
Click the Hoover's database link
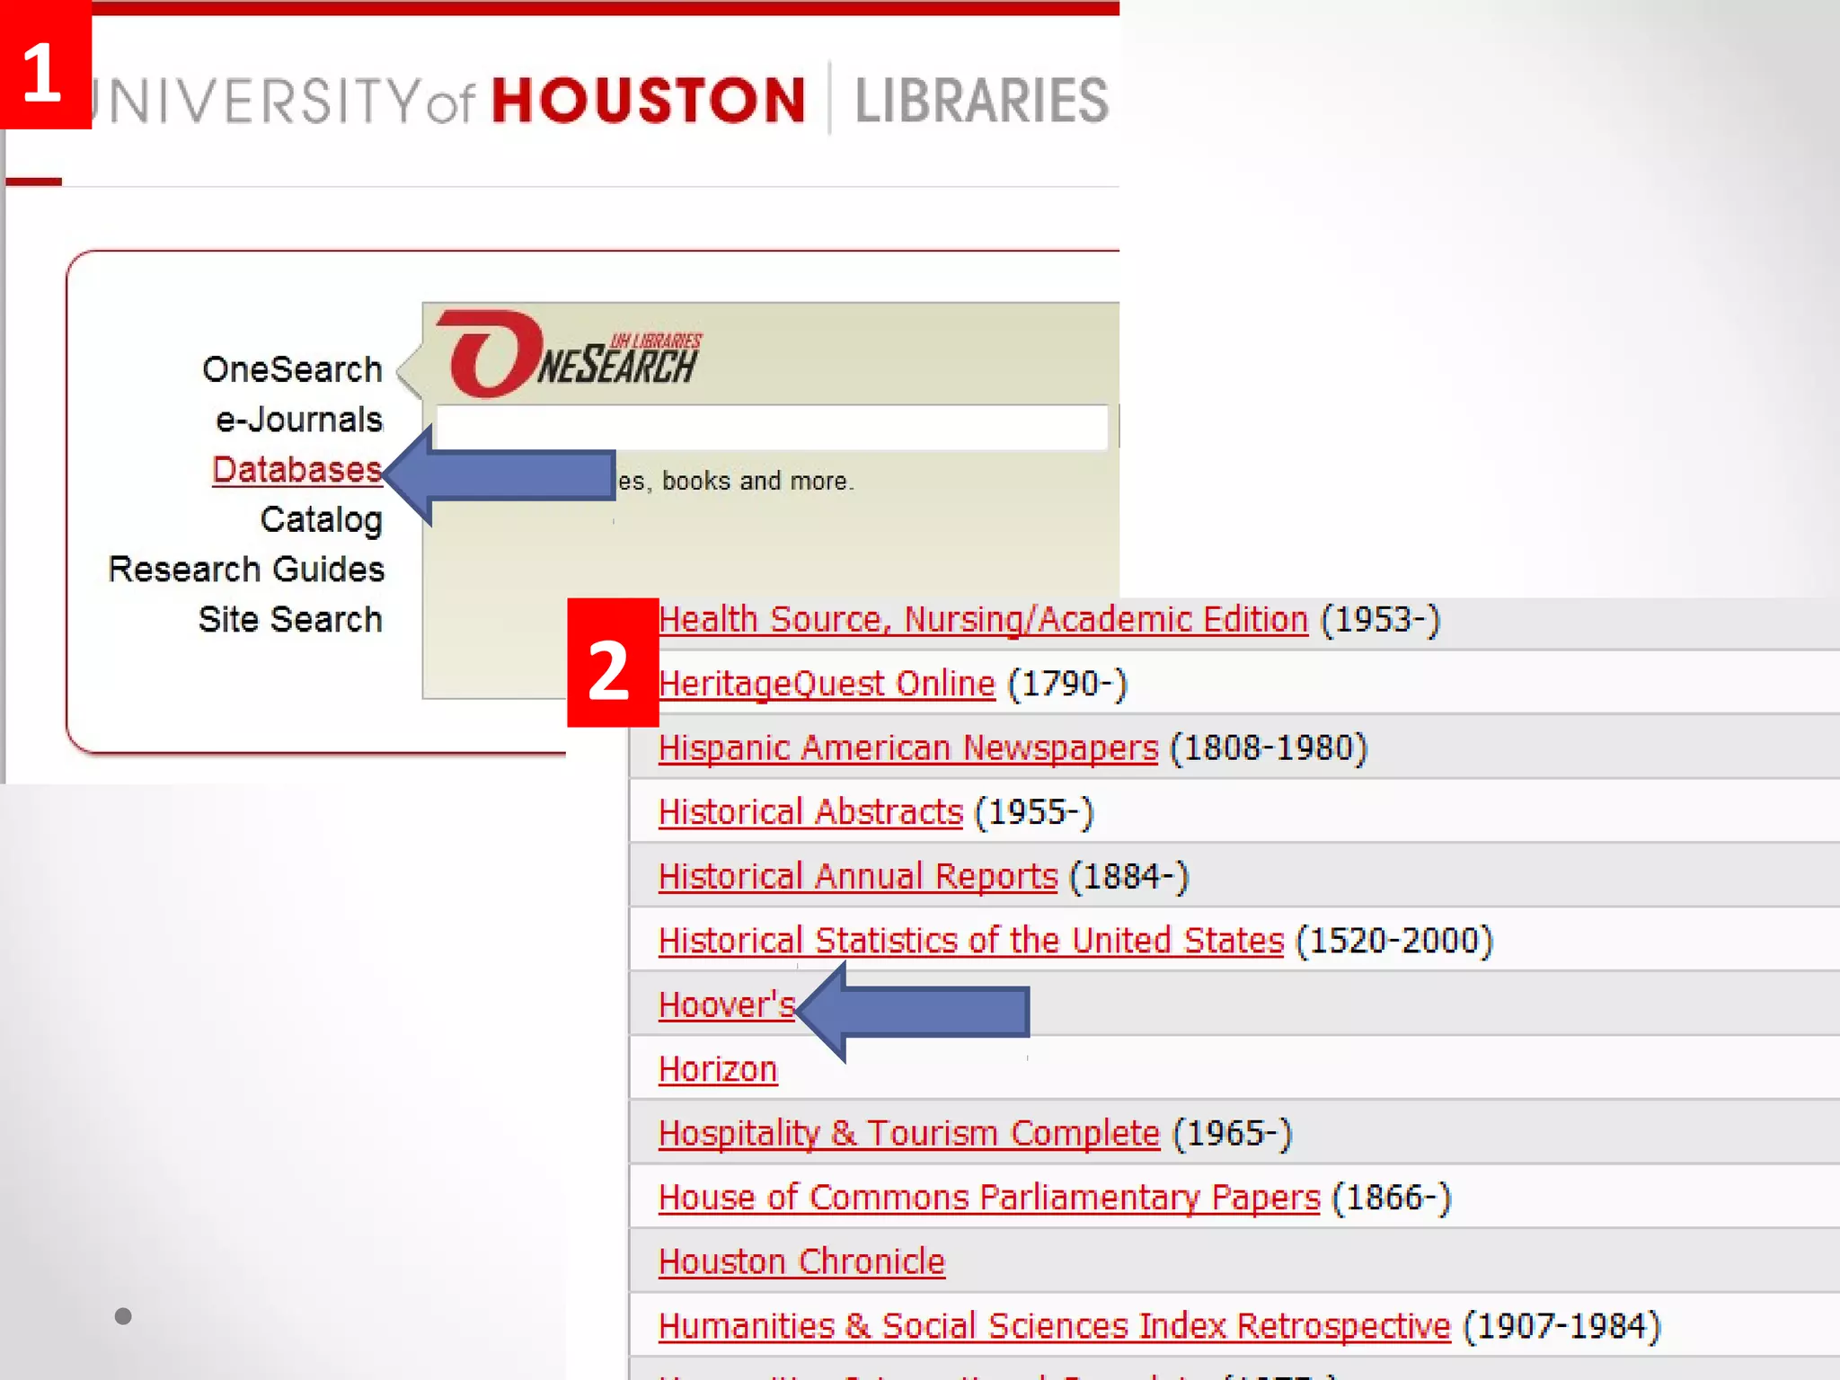coord(726,1005)
